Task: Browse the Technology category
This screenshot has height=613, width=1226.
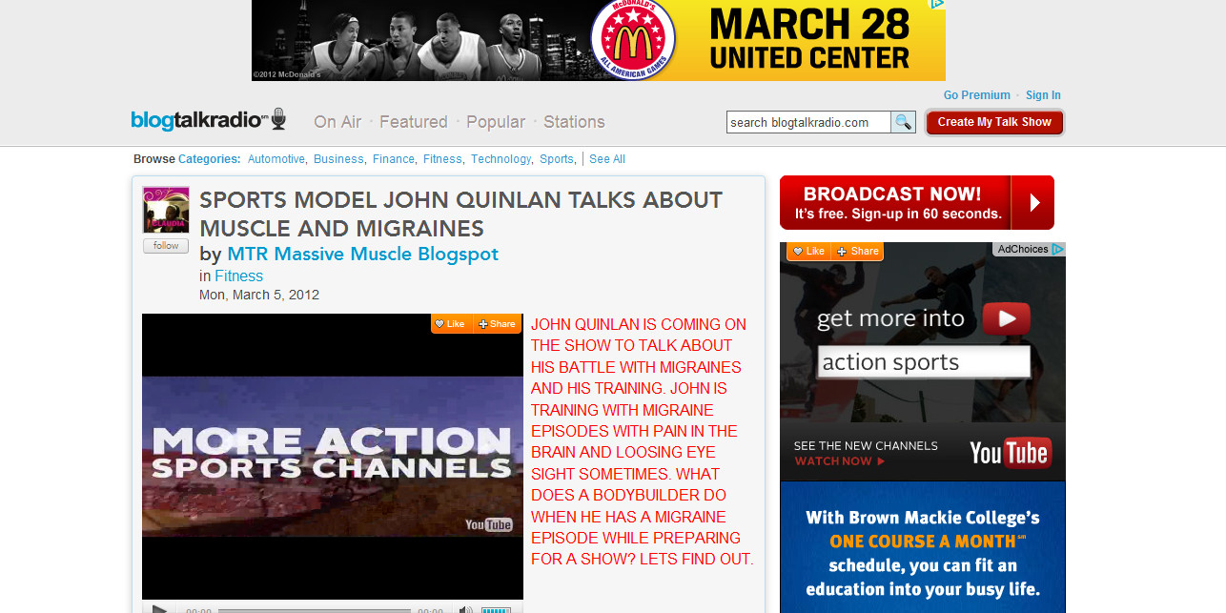Action: click(x=501, y=159)
